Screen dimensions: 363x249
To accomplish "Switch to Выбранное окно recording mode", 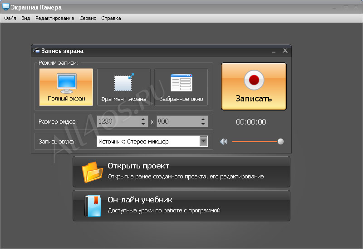I will [181, 87].
